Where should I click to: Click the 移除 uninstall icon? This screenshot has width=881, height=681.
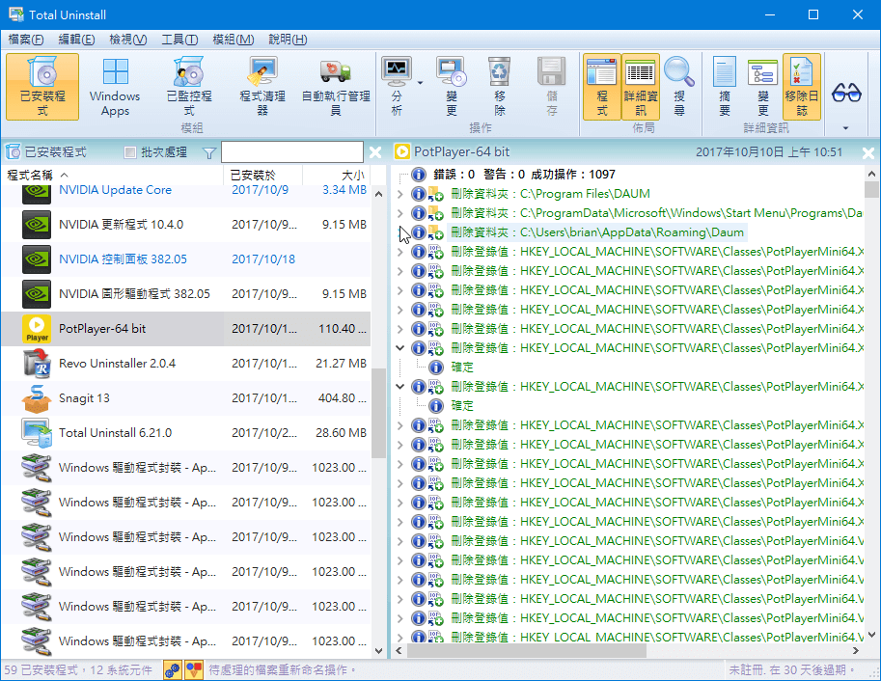point(500,87)
